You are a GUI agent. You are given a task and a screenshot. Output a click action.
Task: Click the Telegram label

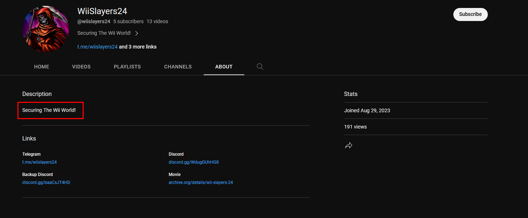pyautogui.click(x=32, y=154)
